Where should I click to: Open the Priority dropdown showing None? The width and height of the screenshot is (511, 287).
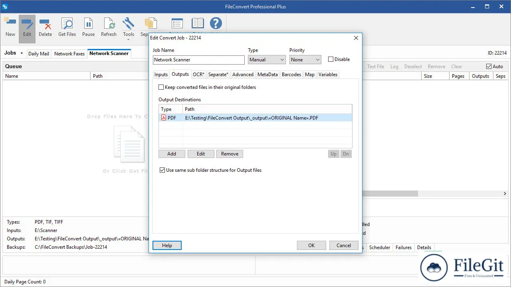coord(305,60)
